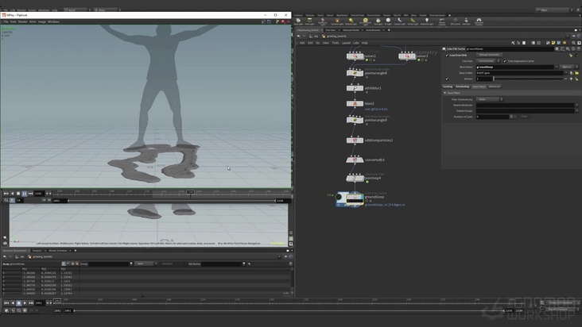This screenshot has width=582, height=327.
Task: Click the peakloop4 node icon
Action: coord(355,178)
